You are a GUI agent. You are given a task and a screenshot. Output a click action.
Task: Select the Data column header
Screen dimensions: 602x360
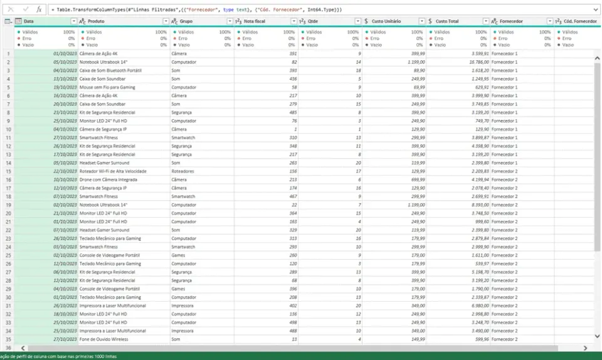pyautogui.click(x=46, y=21)
